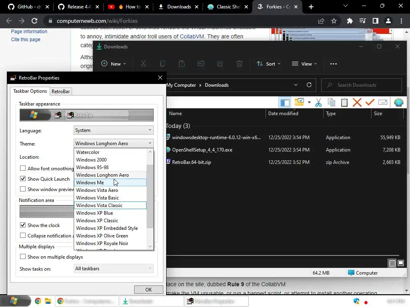This screenshot has height=307, width=410.
Task: Pick Windows XP Blue theme
Action: 111,213
